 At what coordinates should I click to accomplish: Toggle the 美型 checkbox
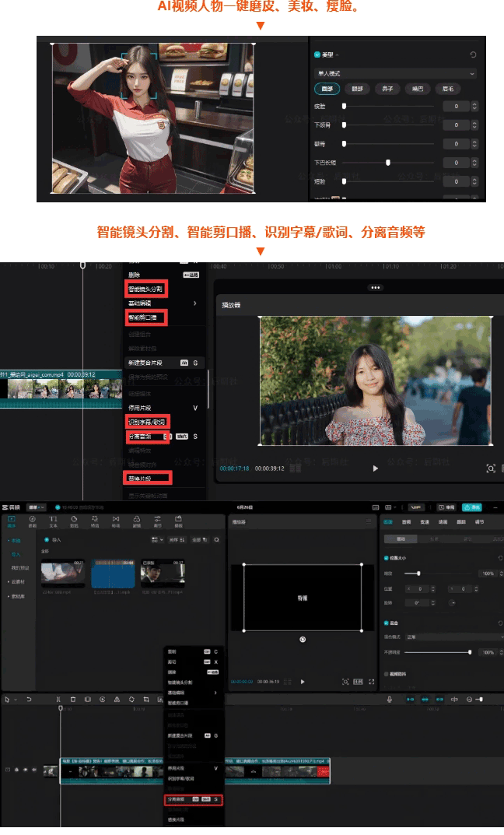click(317, 55)
